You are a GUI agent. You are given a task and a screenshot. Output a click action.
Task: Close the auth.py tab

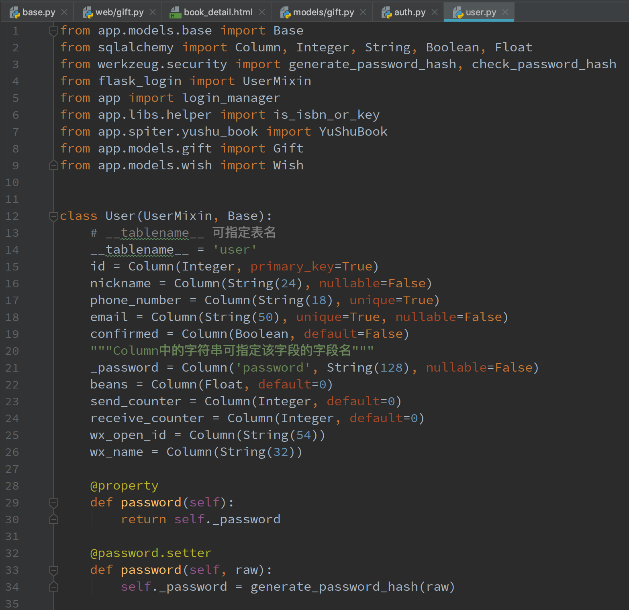[435, 12]
